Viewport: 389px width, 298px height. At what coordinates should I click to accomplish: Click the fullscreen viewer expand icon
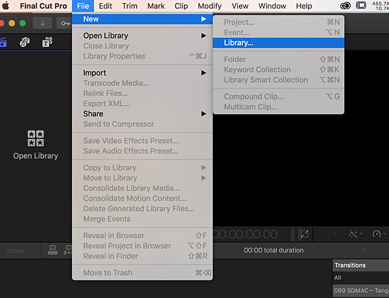[x=305, y=234]
